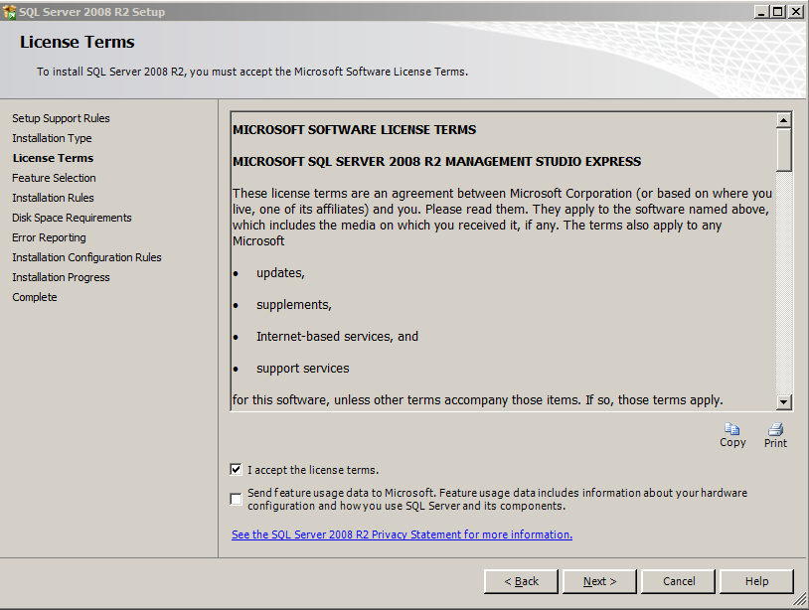
Task: Select Setup Support Rules step
Action: point(61,118)
